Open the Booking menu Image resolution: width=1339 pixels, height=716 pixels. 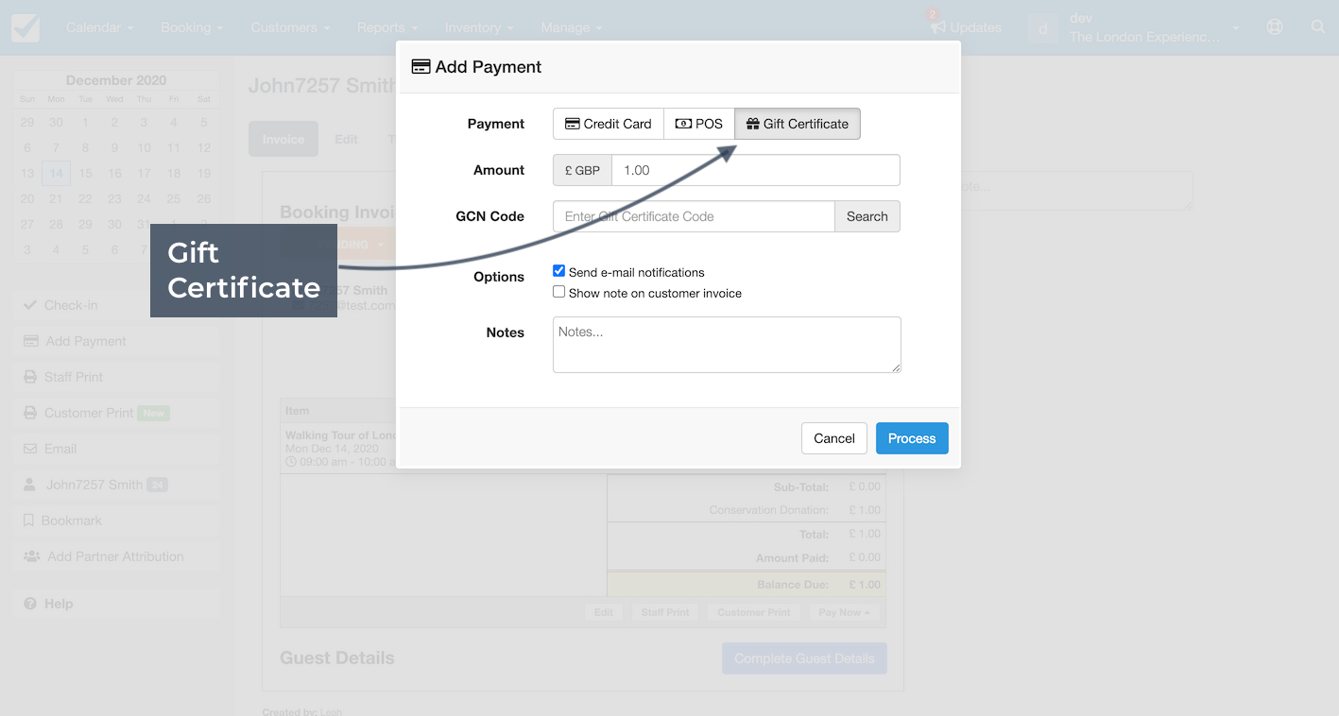(x=192, y=27)
